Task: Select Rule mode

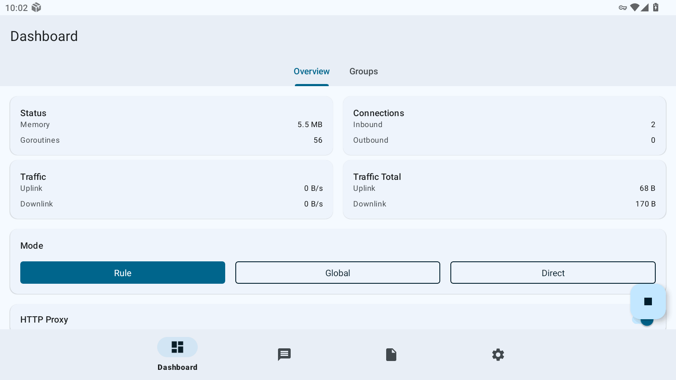Action: 123,273
